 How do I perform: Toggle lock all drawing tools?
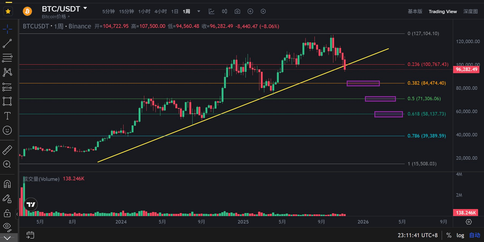(x=7, y=213)
